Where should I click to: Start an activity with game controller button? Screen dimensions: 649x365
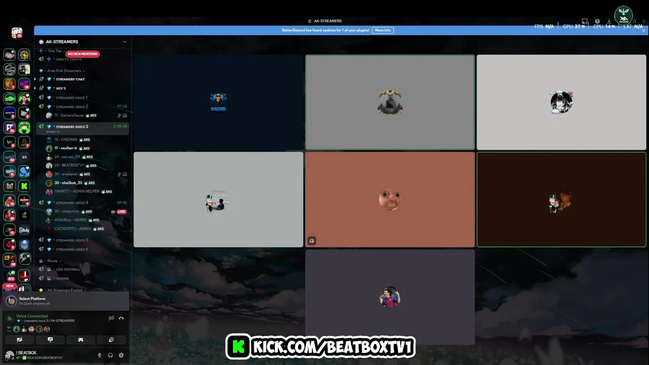click(x=81, y=340)
